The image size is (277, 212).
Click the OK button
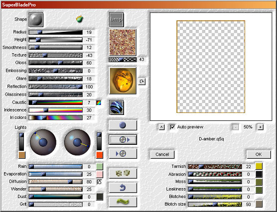(x=259, y=154)
